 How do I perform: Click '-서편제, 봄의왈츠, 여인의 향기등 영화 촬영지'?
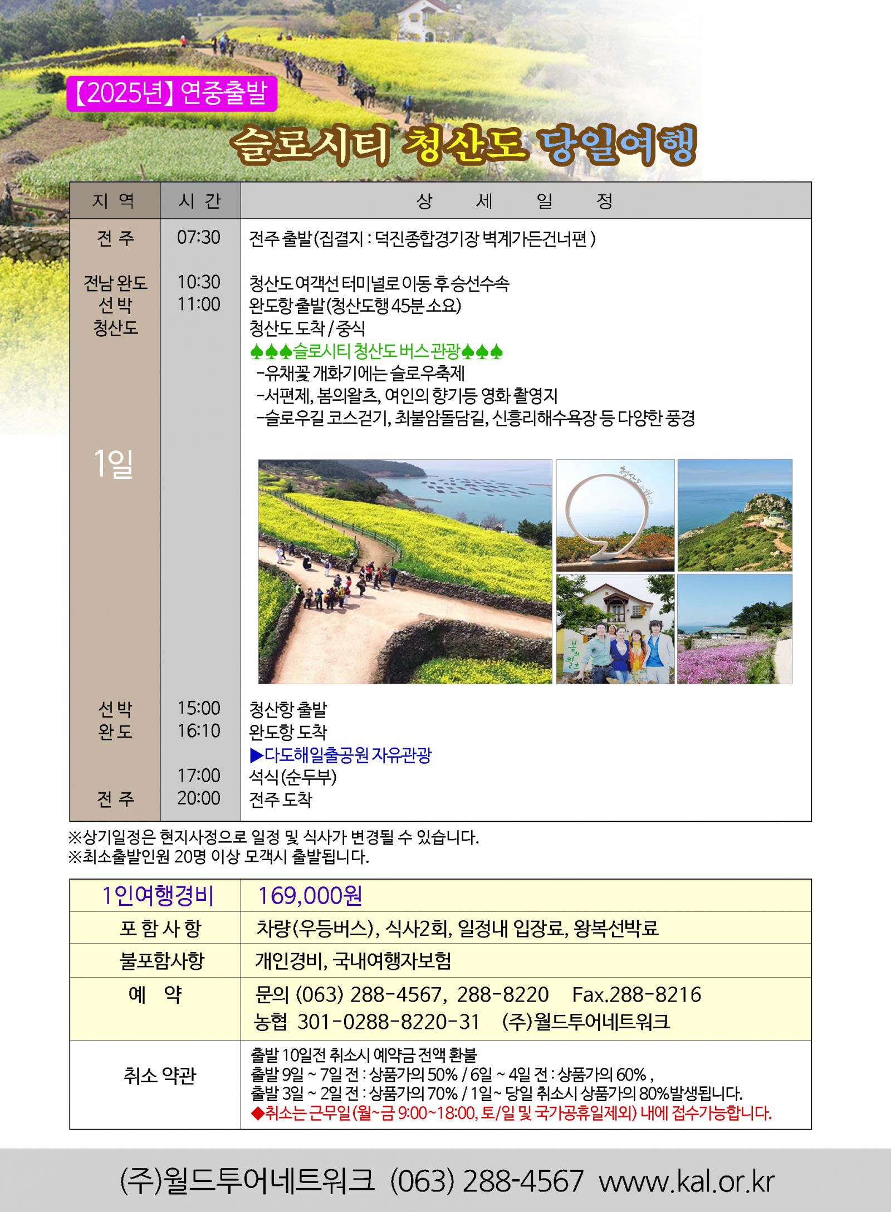point(407,396)
